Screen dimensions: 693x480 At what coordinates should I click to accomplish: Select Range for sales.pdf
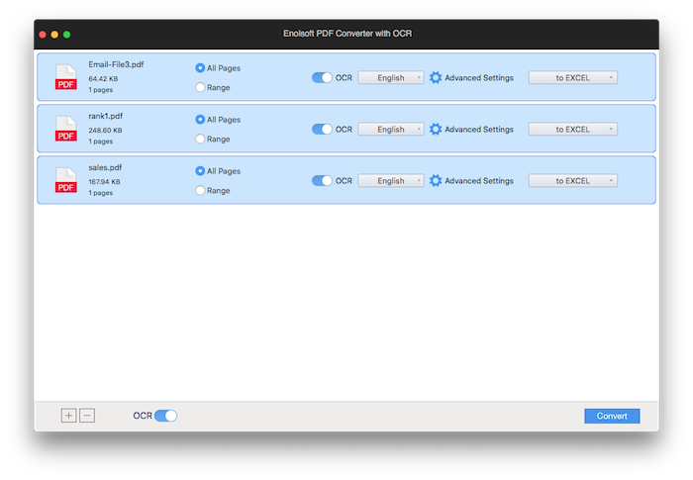(x=200, y=190)
